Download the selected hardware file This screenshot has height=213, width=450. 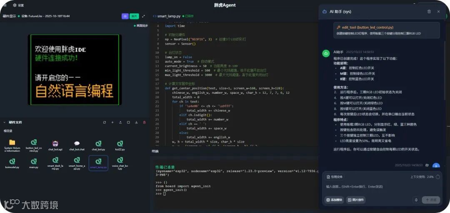click(136, 122)
